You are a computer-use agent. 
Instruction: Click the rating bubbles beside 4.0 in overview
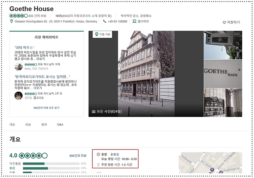click(x=33, y=156)
